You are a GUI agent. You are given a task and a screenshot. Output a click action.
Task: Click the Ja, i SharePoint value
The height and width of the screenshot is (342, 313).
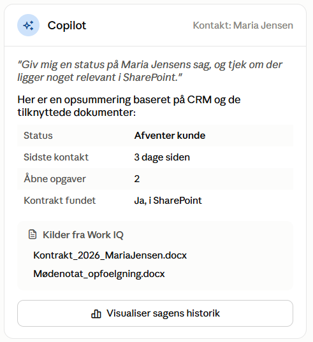[x=168, y=201]
